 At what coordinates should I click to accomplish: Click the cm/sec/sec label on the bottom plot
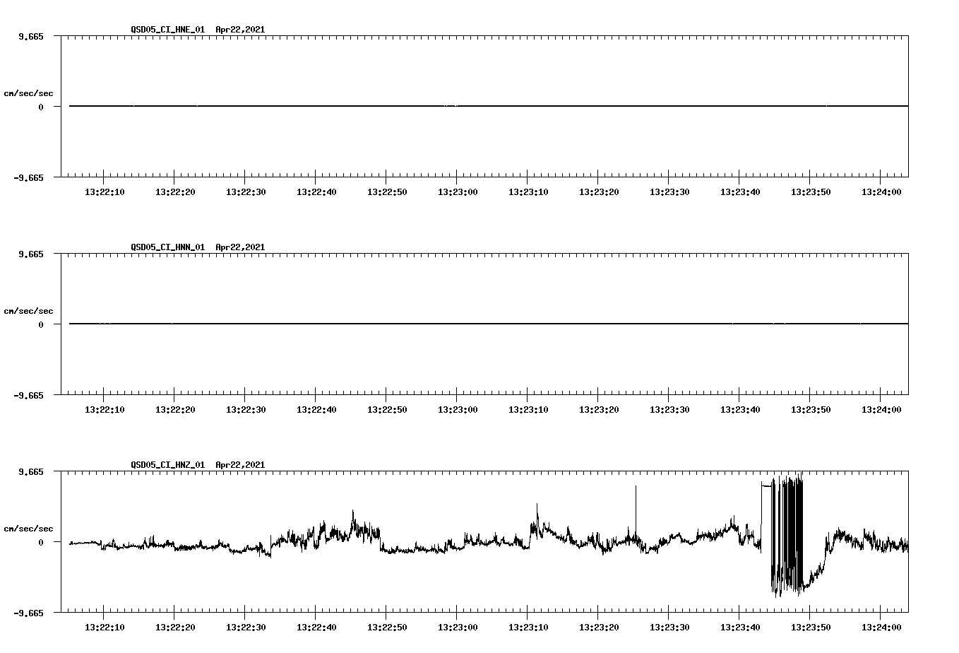coord(29,526)
